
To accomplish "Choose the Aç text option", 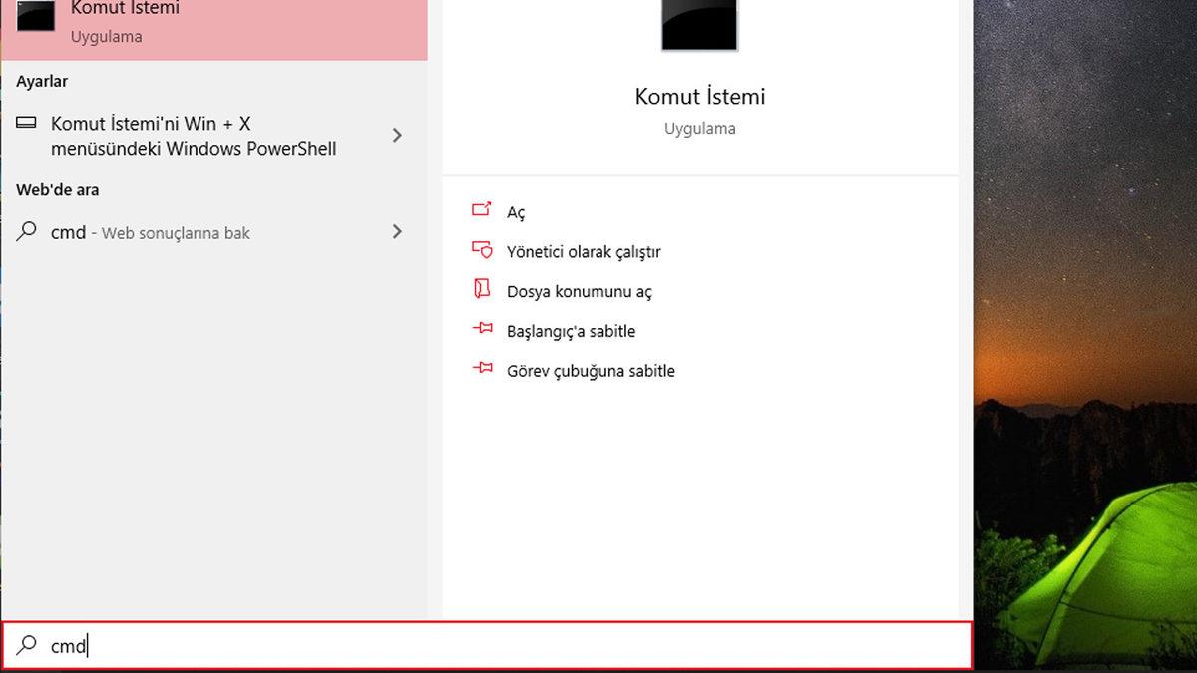I will [516, 212].
